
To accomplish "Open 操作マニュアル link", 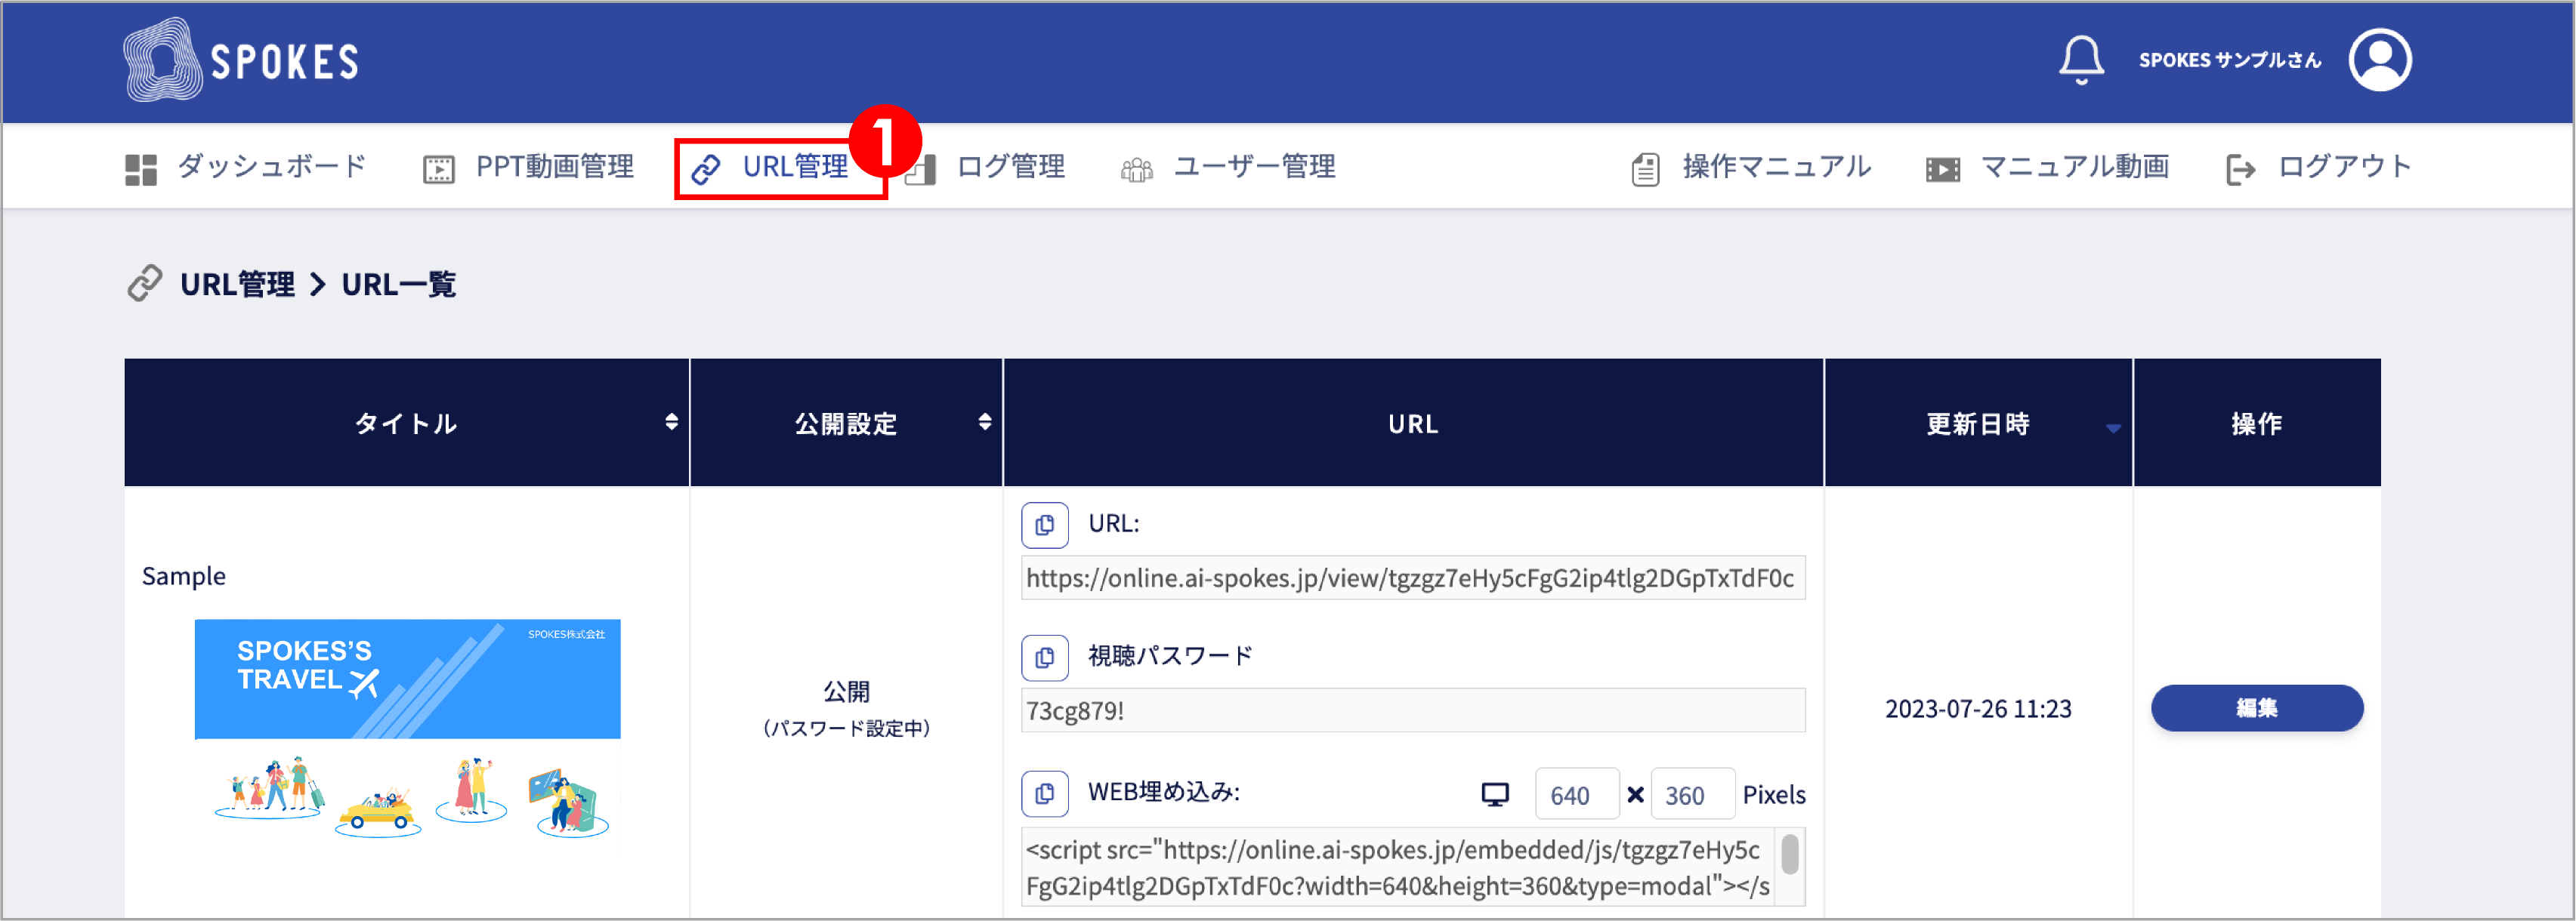I will point(1751,167).
